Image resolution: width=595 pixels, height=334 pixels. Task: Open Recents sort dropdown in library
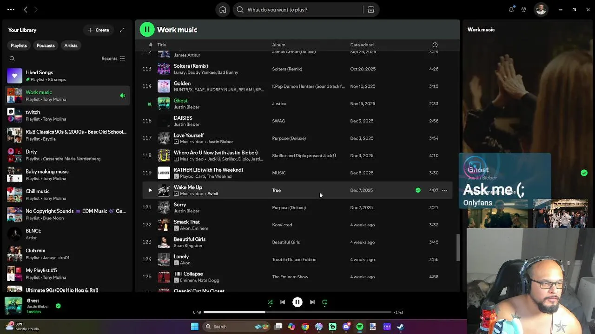click(x=113, y=58)
